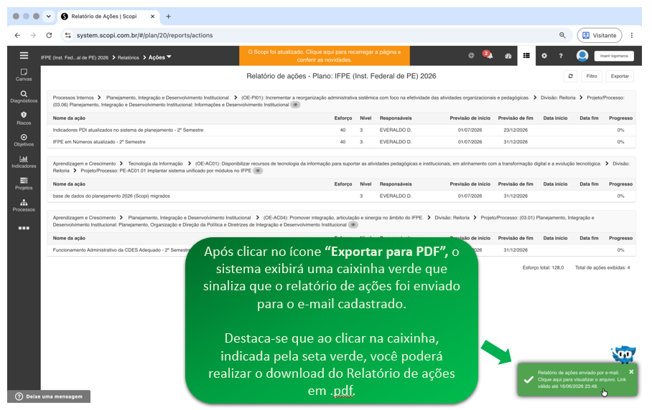This screenshot has width=652, height=410.
Task: Open action IFPE em Números atualizado
Action: [99, 141]
